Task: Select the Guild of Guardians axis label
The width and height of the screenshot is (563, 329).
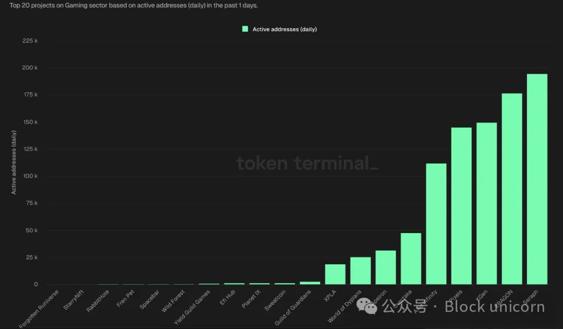Action: [292, 307]
